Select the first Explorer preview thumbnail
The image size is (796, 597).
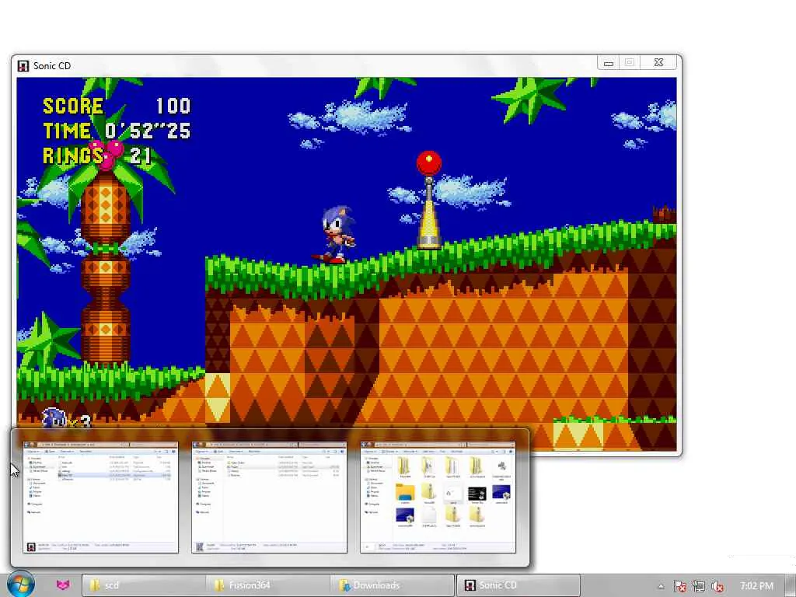[100, 497]
